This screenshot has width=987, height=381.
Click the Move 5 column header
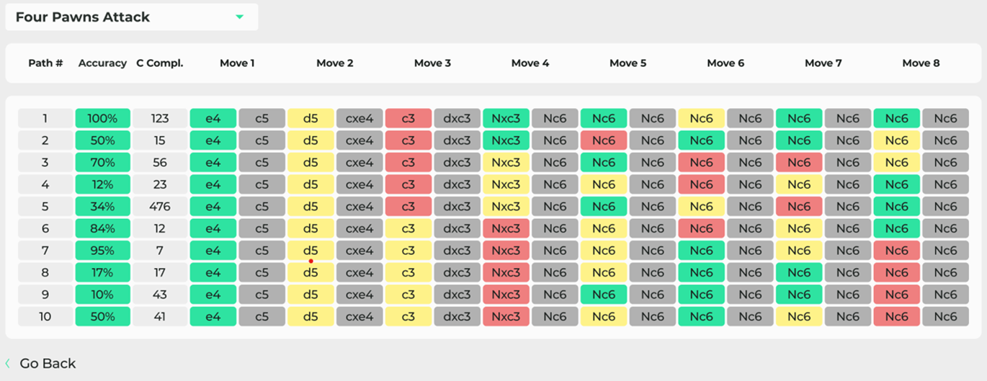point(628,63)
